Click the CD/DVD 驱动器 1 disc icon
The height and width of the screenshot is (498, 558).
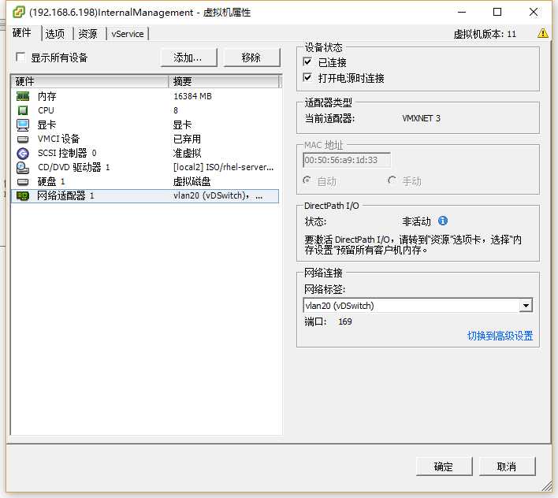23,168
